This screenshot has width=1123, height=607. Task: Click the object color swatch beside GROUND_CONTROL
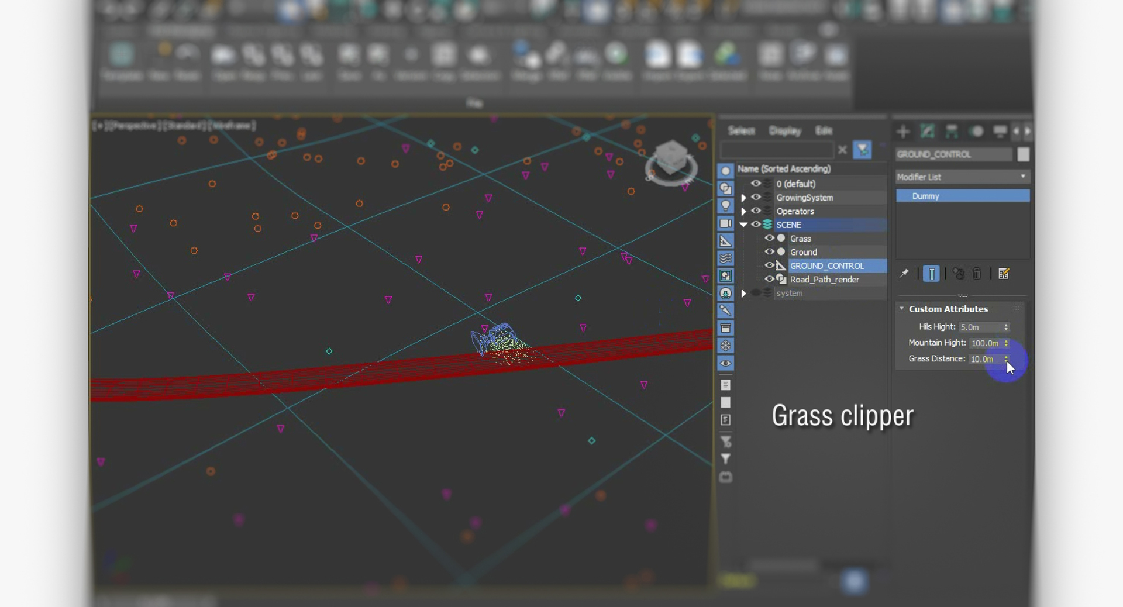coord(1023,154)
